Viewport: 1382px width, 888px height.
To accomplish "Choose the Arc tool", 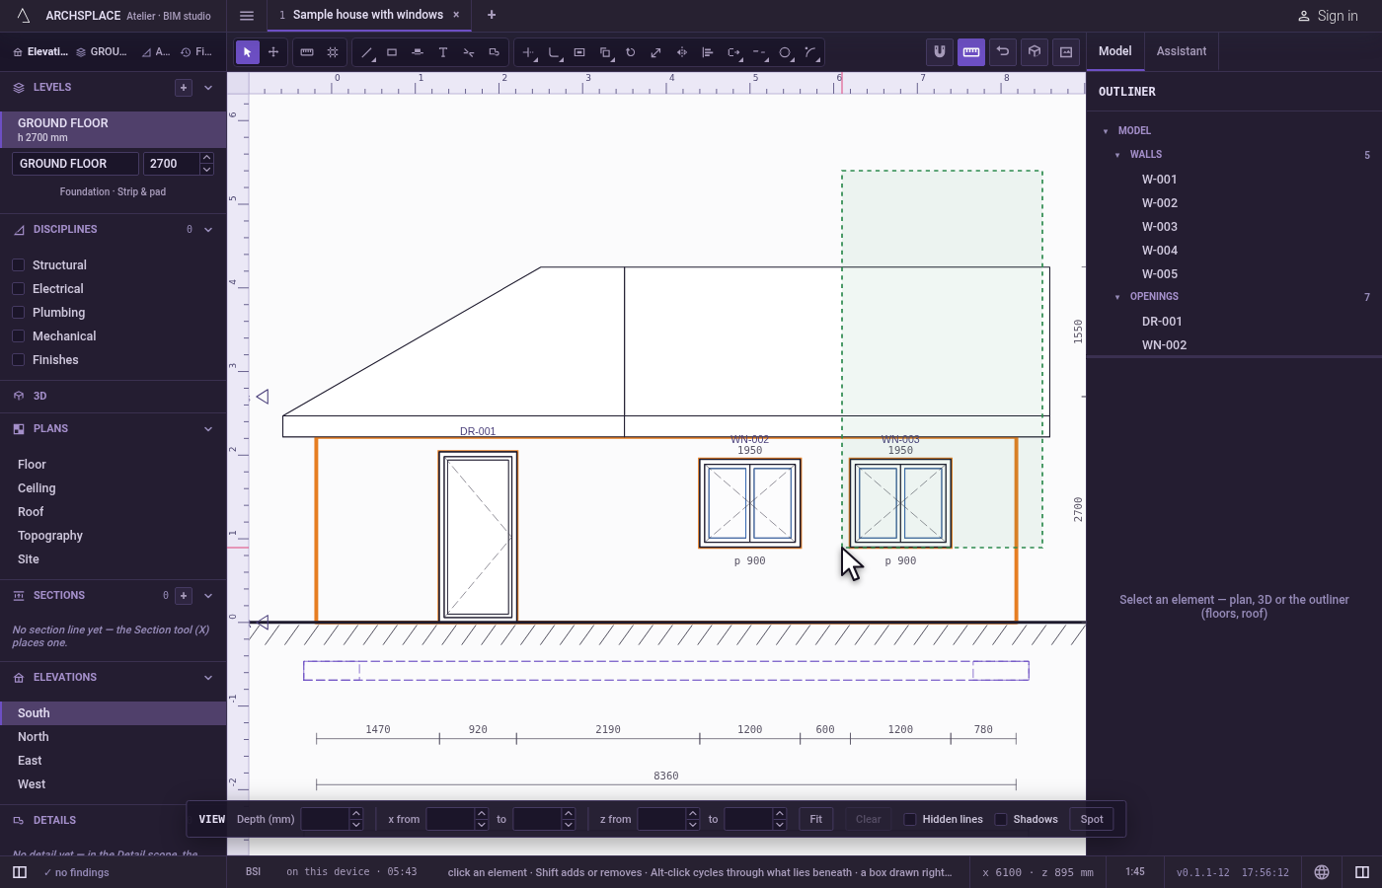I will pyautogui.click(x=810, y=52).
